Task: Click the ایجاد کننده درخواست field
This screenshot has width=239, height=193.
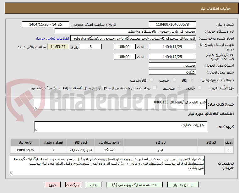Action: click(133, 38)
